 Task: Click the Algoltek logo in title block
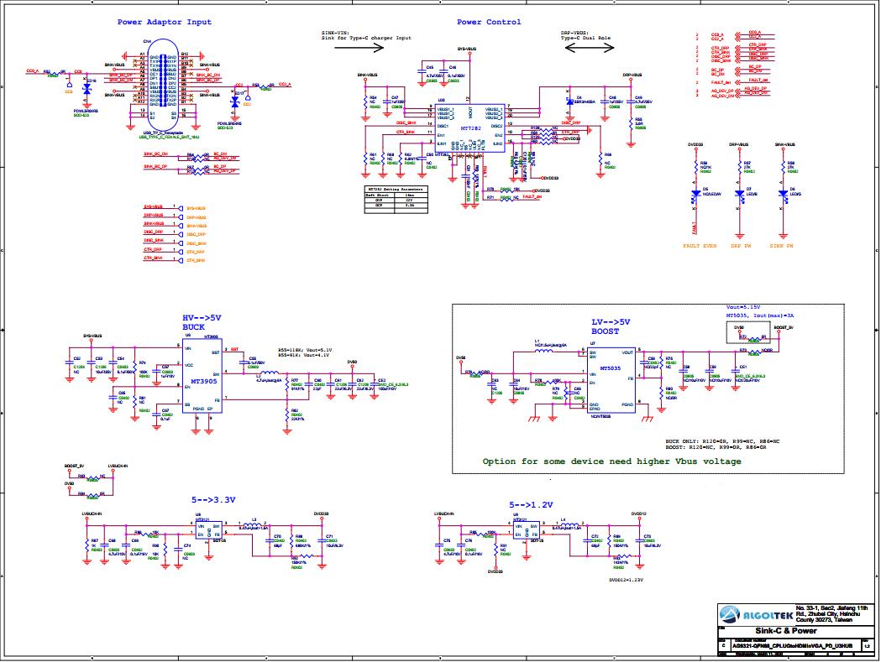coord(756,615)
